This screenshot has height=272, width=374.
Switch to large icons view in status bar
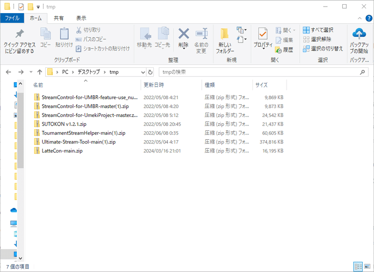coord(367,266)
